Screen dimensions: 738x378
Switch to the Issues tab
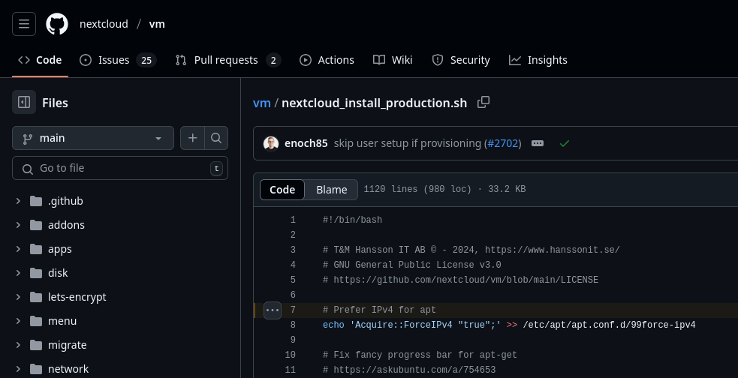[x=118, y=60]
